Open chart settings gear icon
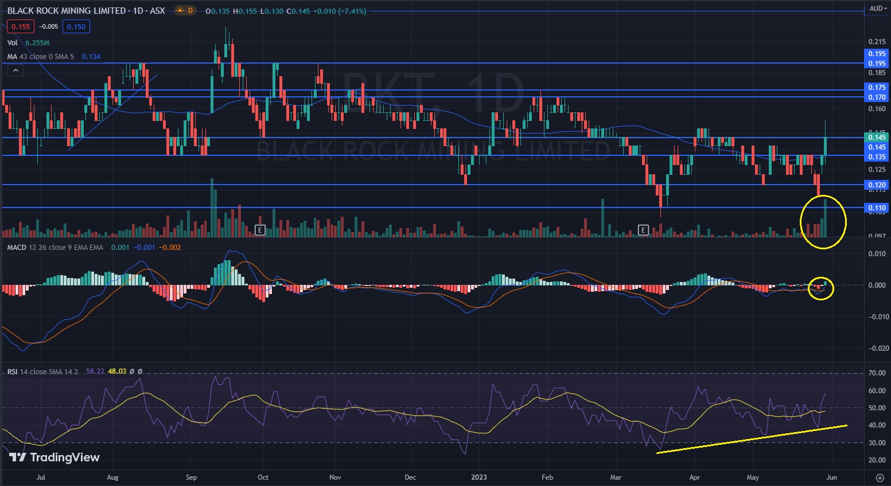The width and height of the screenshot is (891, 486). point(880,477)
